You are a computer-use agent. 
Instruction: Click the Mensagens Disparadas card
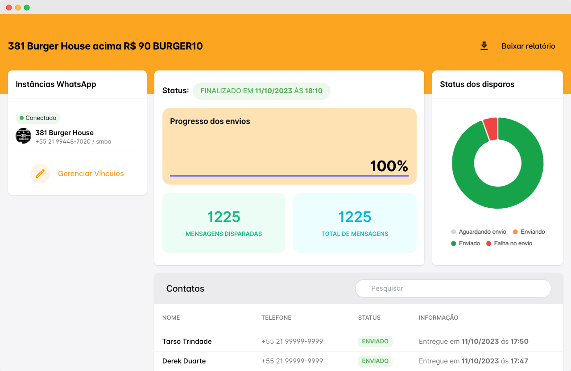point(224,223)
